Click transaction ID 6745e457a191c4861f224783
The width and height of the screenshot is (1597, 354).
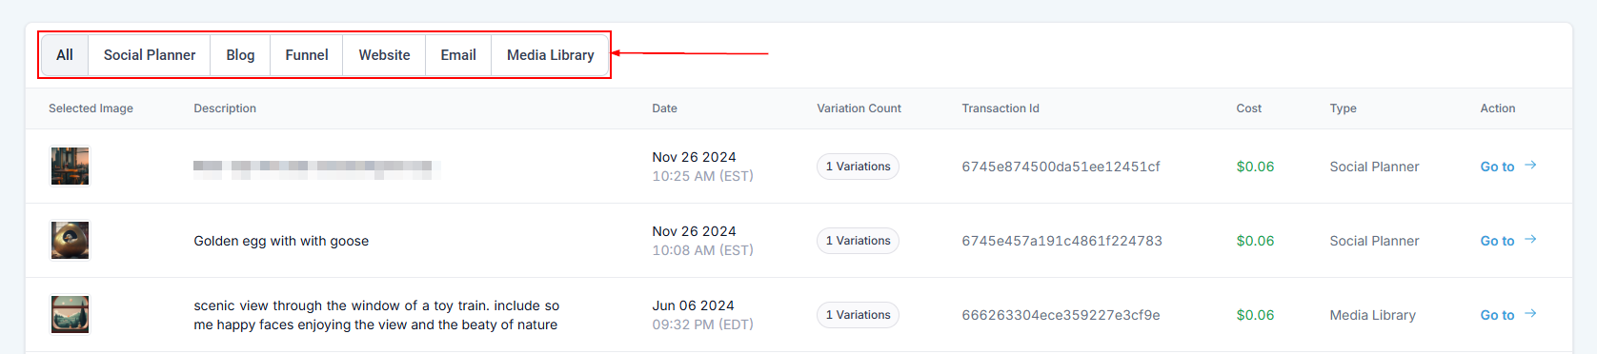(x=1061, y=241)
